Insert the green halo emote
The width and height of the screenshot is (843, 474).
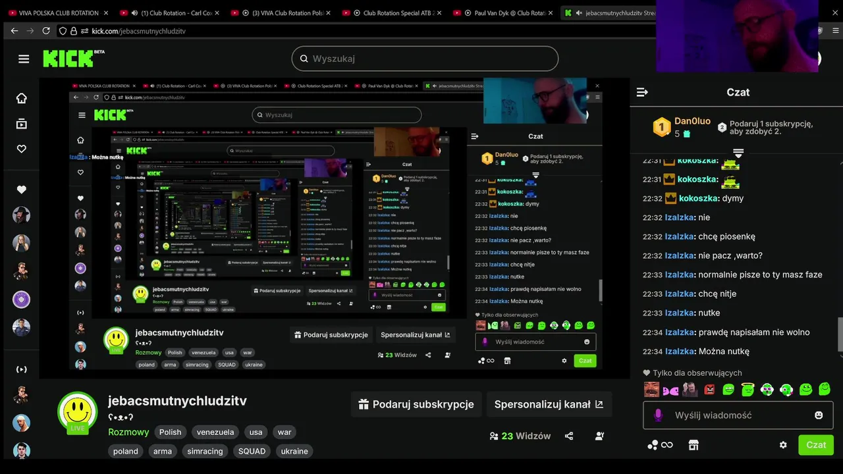coord(748,390)
